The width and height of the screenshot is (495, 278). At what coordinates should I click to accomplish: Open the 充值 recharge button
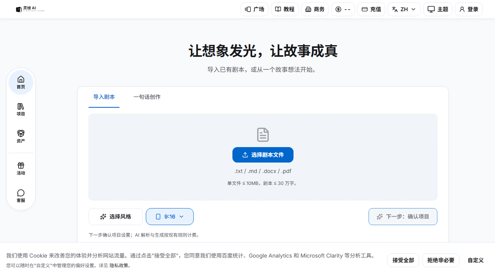tap(371, 9)
